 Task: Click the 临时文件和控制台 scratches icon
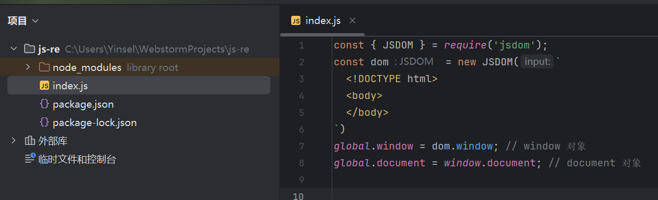click(x=30, y=159)
